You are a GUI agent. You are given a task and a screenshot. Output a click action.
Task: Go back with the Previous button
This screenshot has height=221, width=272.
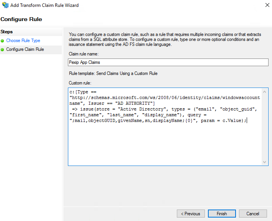pyautogui.click(x=191, y=214)
